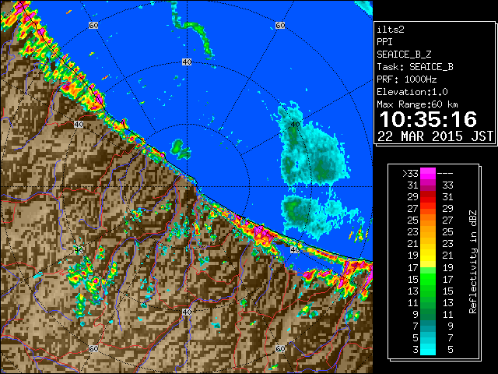Screen dimensions: 498x374
Task: Select the 'Max Range:60 km' text
Action: tap(417, 104)
